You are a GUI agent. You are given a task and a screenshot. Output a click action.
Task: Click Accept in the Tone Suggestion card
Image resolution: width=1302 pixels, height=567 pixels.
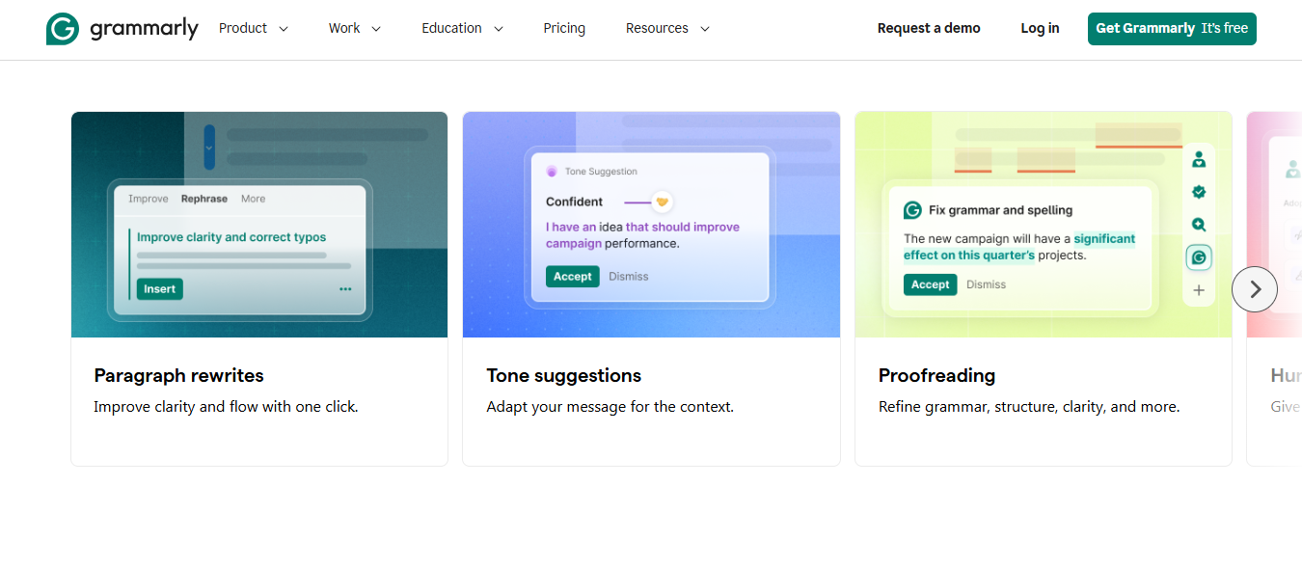click(x=572, y=276)
